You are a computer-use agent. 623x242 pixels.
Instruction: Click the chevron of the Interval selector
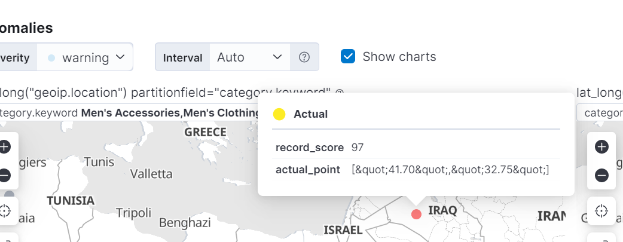tap(277, 57)
